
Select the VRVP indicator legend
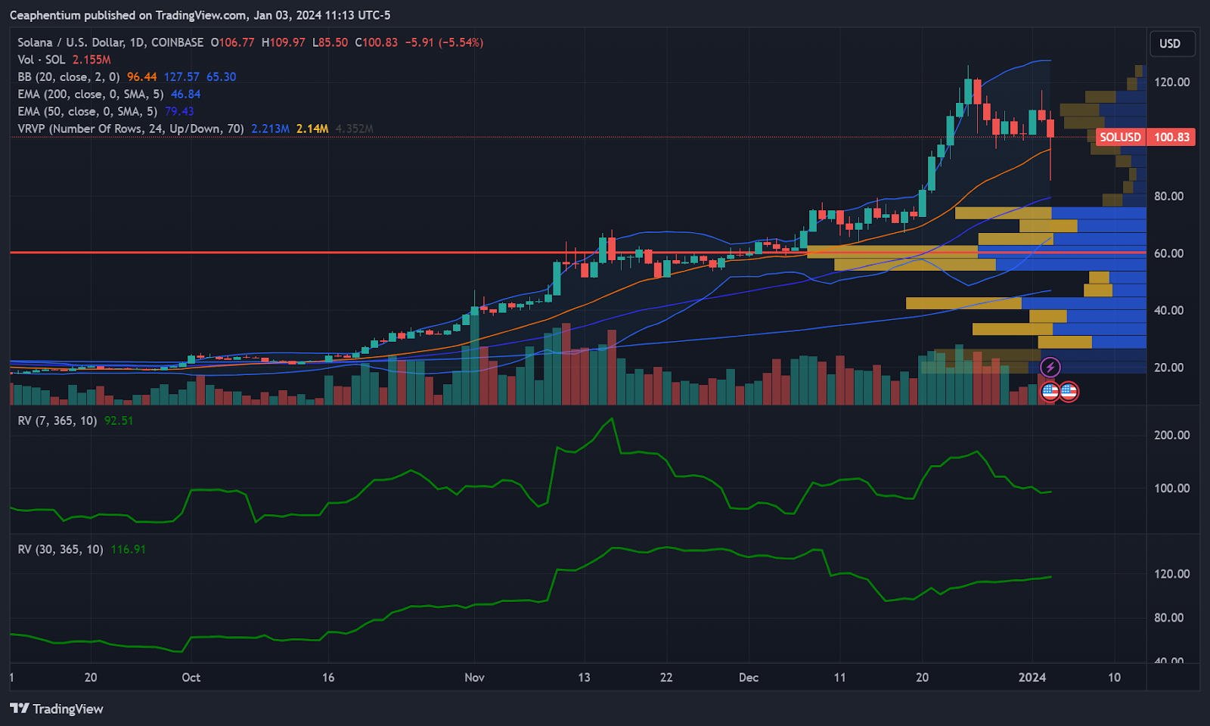pos(130,129)
